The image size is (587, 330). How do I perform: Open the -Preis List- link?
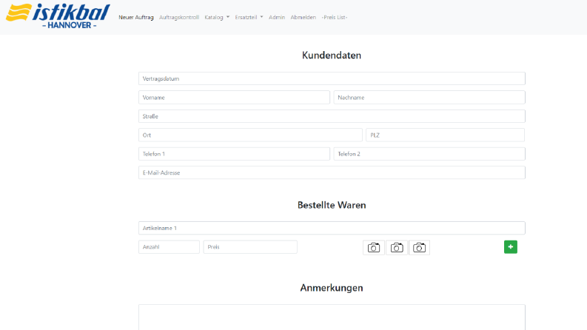point(335,17)
